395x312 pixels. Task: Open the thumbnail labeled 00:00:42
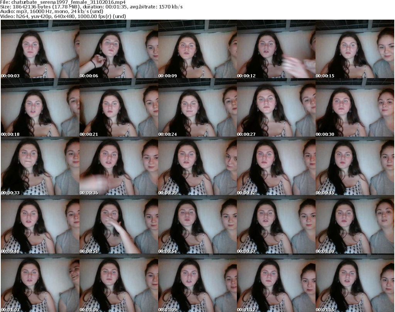click(x=276, y=166)
